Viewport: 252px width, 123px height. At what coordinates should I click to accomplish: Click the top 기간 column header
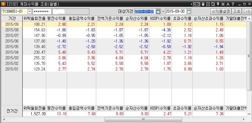point(12,19)
